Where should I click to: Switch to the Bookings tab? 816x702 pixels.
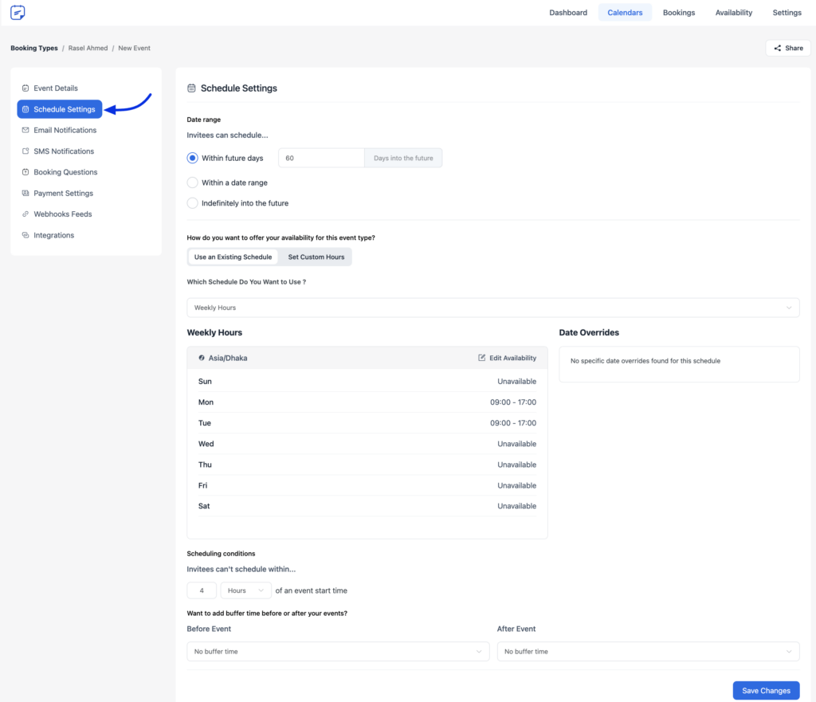pyautogui.click(x=678, y=13)
